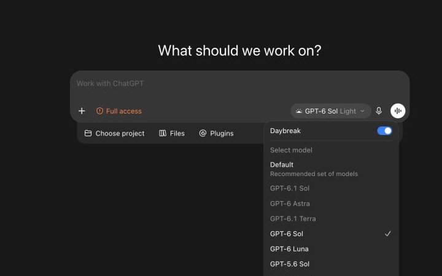Image resolution: width=442 pixels, height=276 pixels.
Task: Click the Recommended set of models subtitle
Action: pyautogui.click(x=314, y=174)
